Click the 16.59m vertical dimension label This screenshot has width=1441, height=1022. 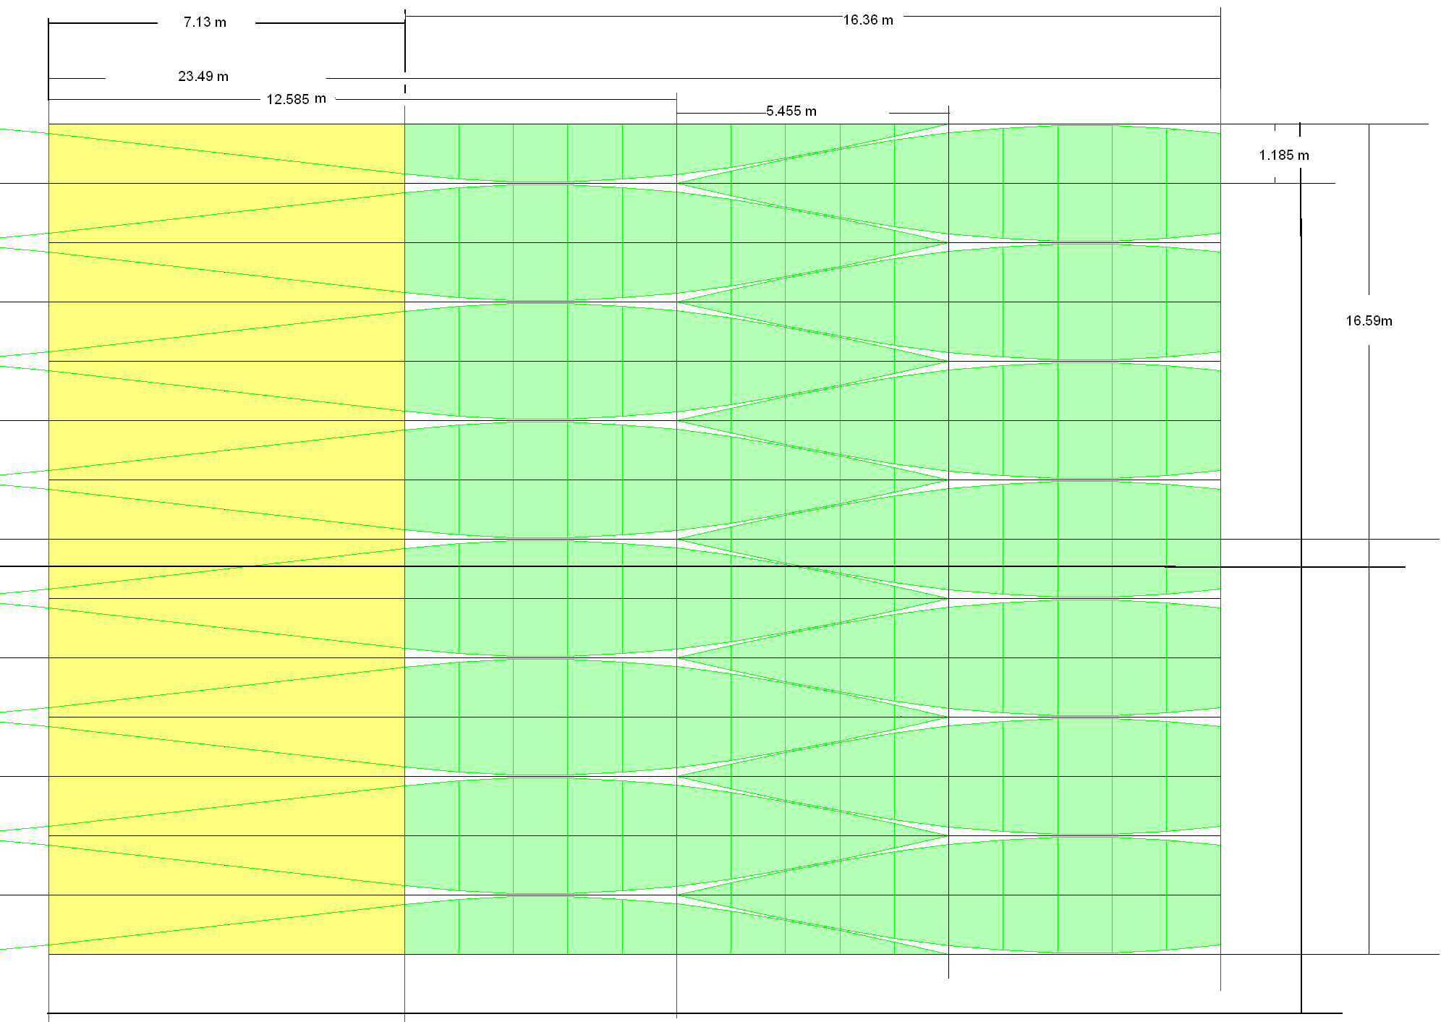pyautogui.click(x=1369, y=321)
